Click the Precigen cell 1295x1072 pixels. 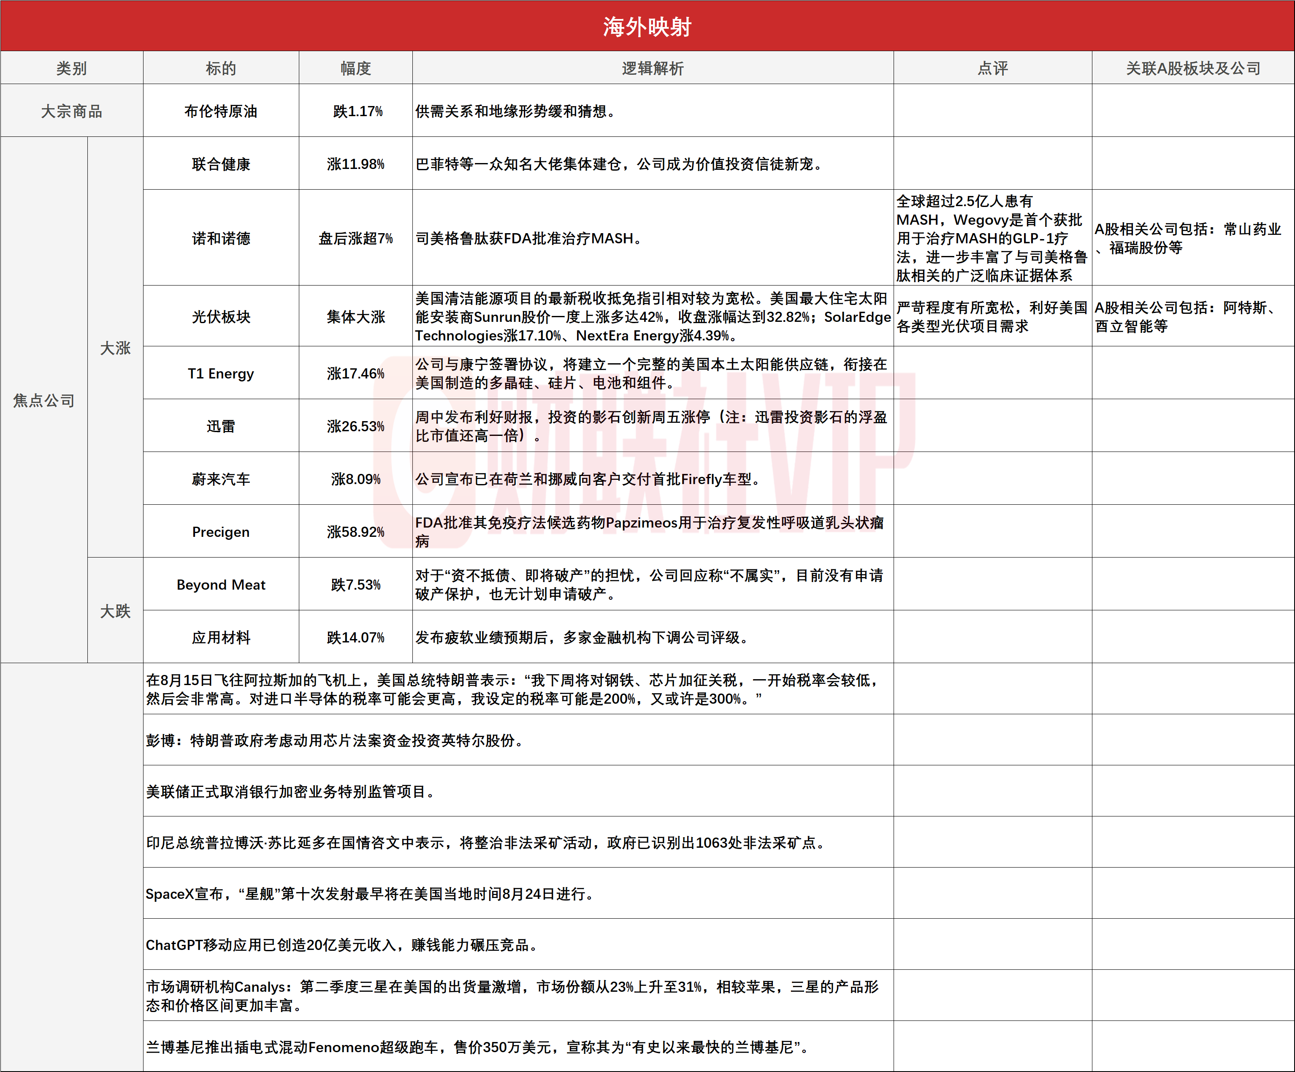[221, 531]
